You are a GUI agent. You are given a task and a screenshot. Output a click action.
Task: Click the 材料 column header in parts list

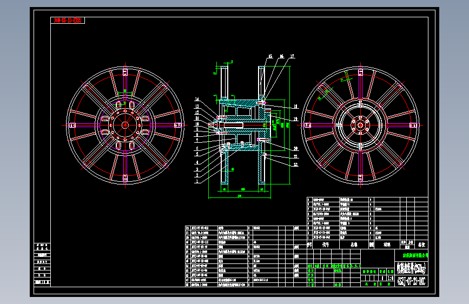[x=387, y=244]
